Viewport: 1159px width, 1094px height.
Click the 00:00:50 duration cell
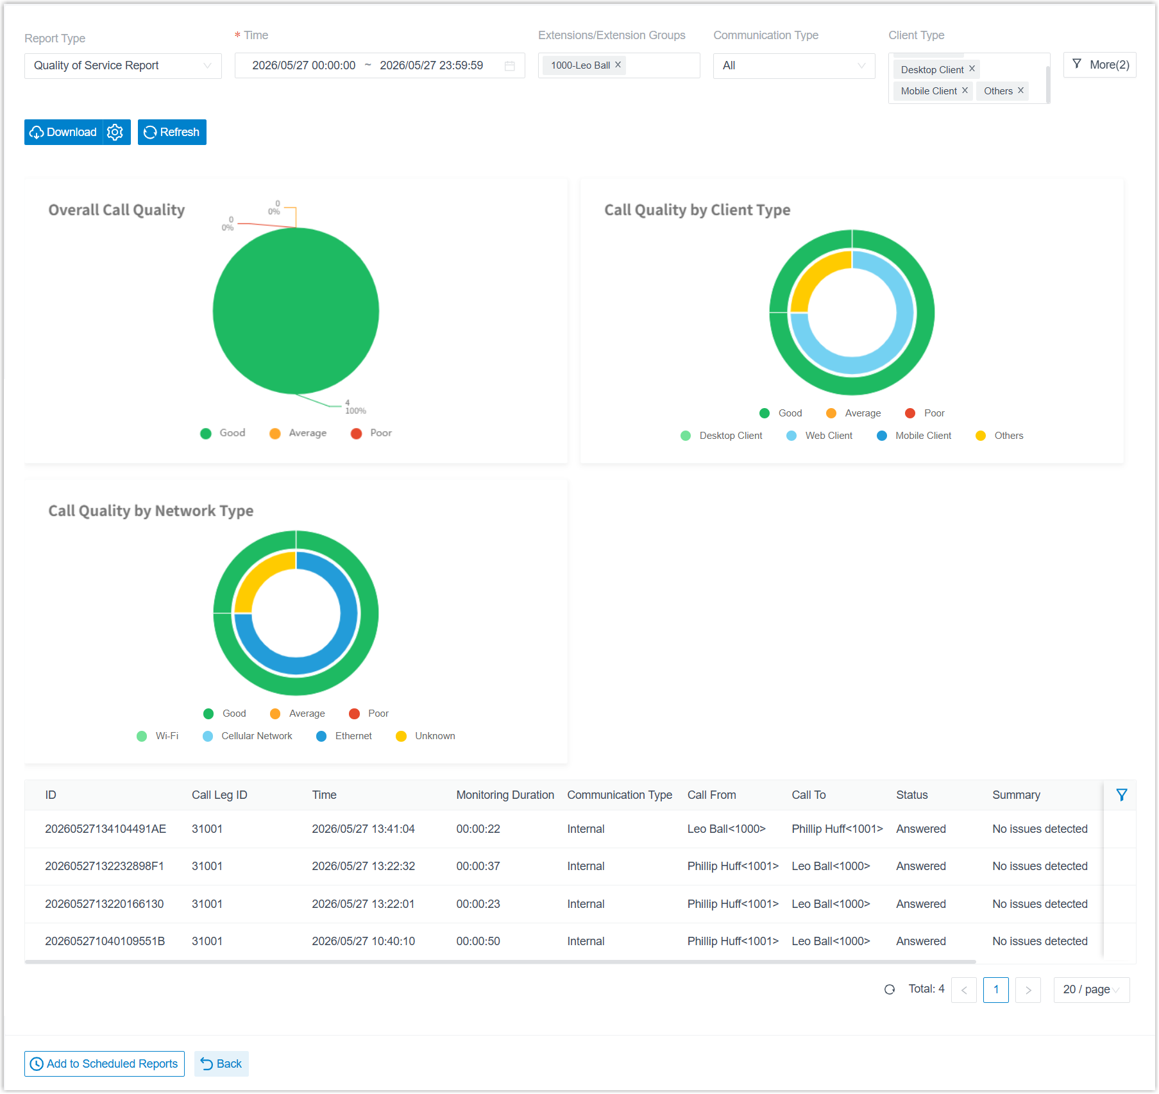(478, 941)
